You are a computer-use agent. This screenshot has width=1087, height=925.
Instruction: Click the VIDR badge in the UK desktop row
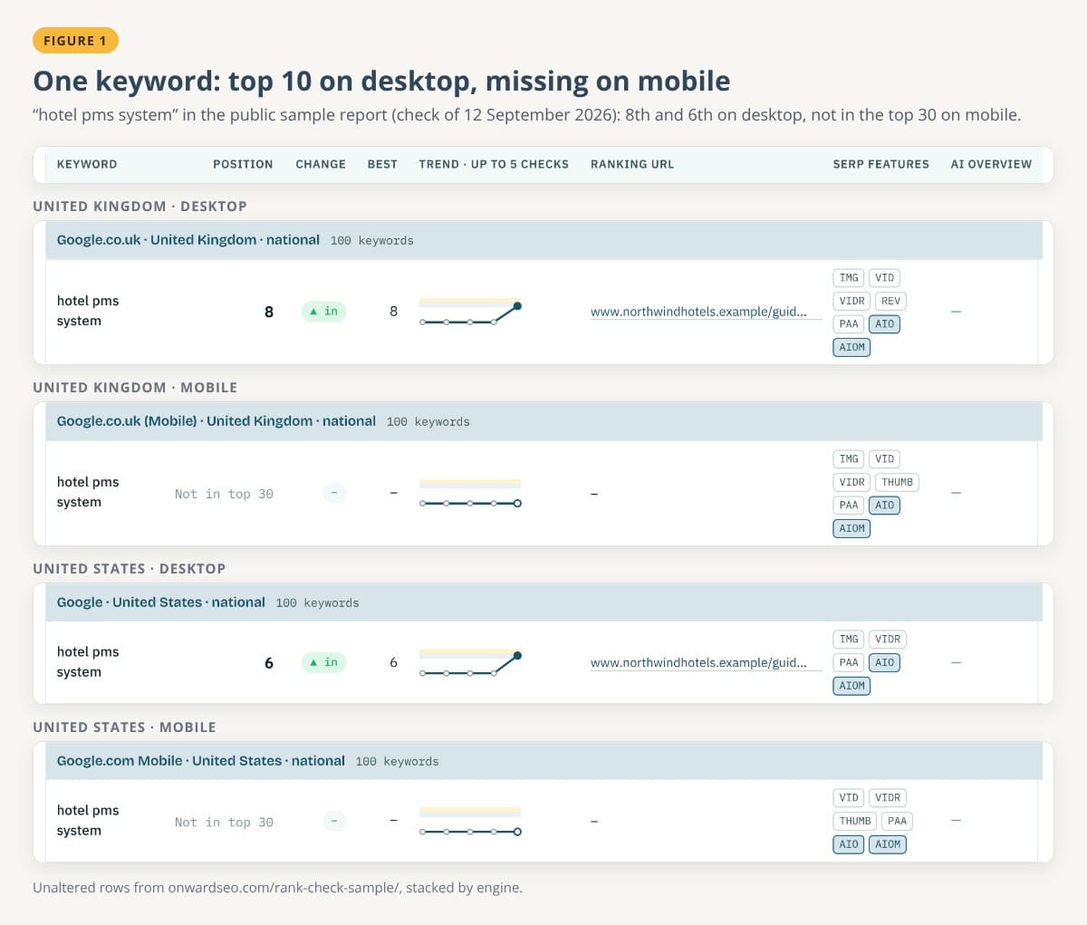[851, 301]
